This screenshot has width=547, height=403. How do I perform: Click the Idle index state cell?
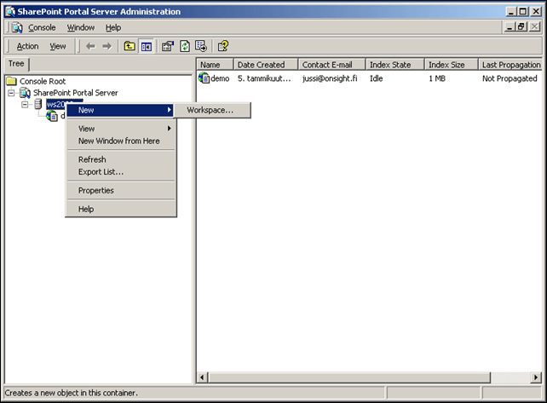[377, 78]
